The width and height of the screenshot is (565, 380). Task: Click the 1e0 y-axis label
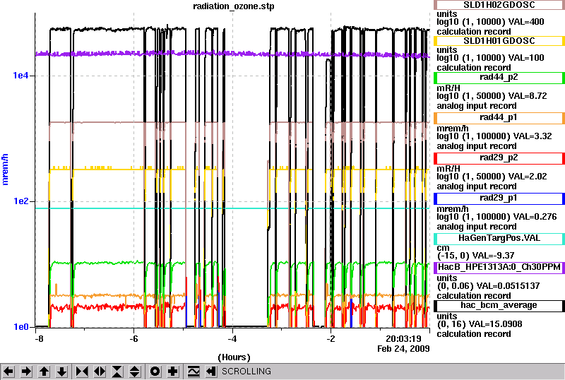(x=20, y=326)
